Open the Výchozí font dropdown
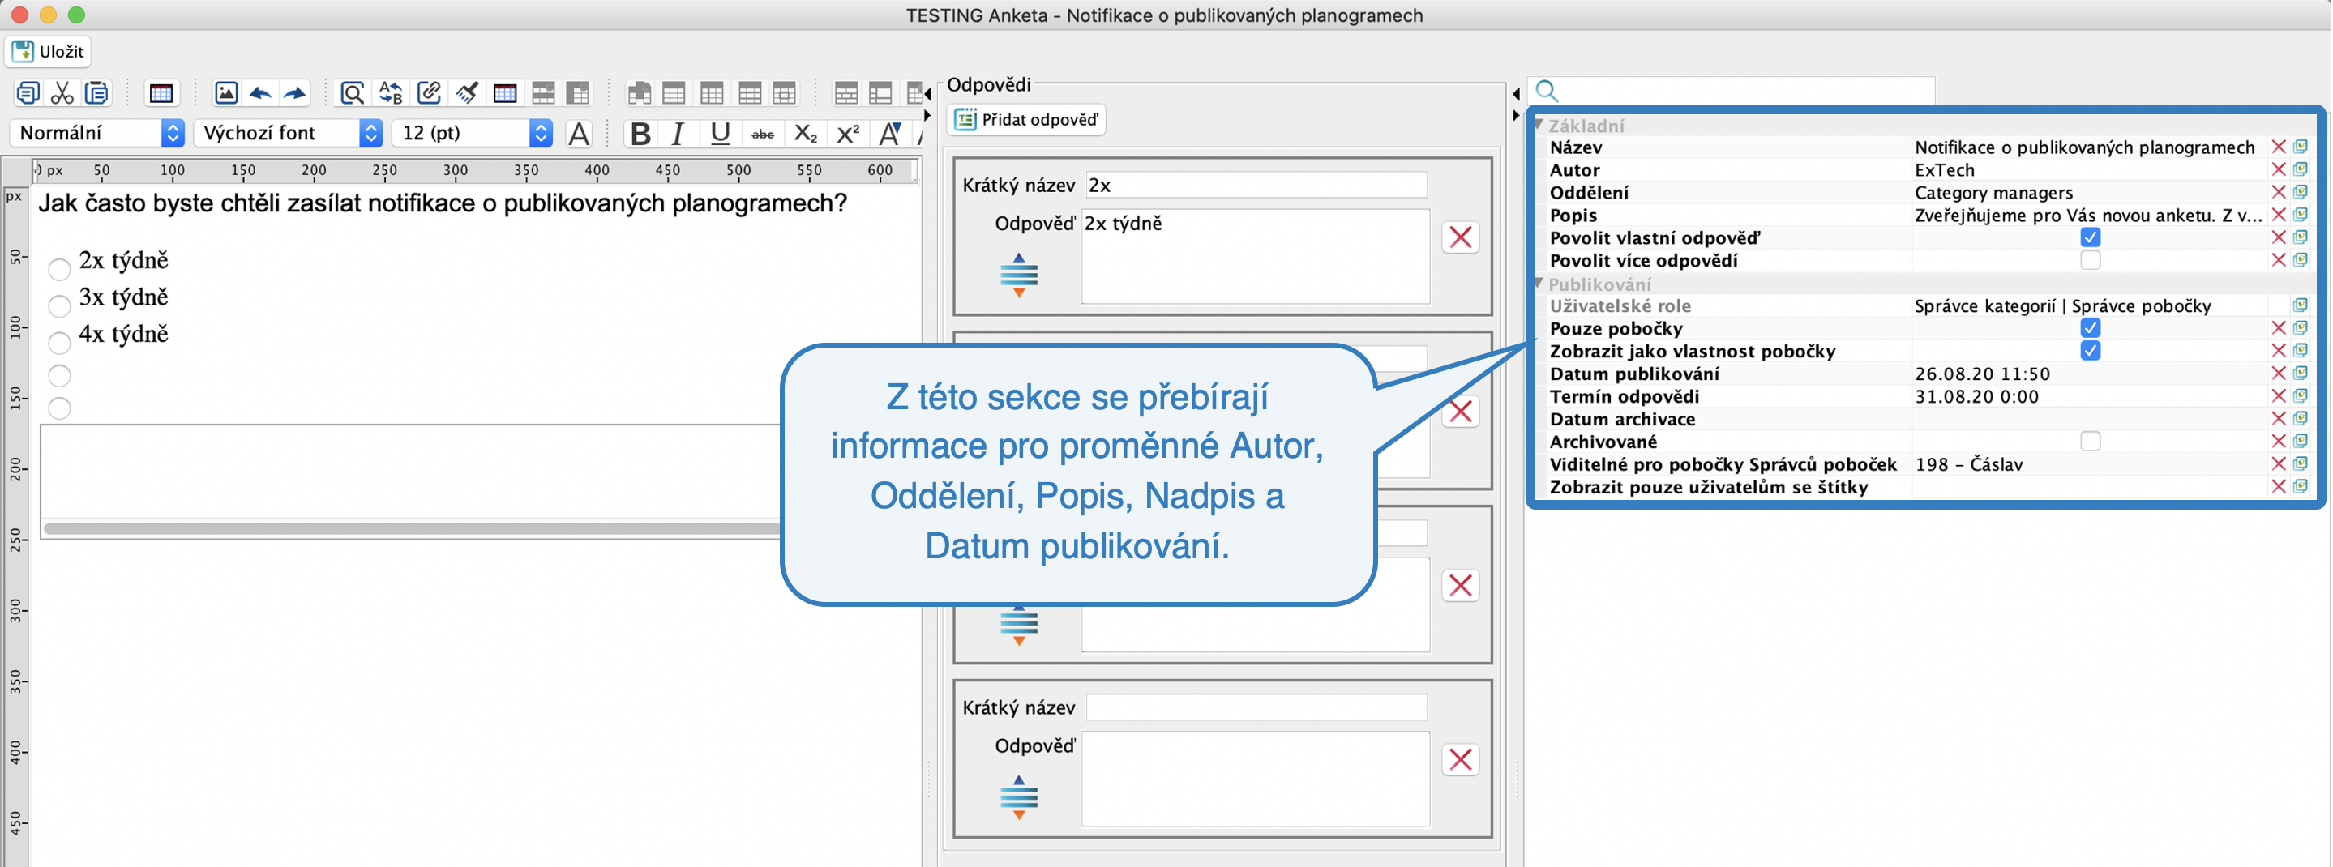 (x=288, y=133)
